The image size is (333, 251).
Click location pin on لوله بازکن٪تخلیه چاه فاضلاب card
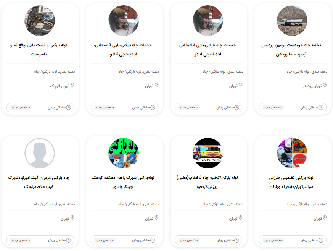241,218
